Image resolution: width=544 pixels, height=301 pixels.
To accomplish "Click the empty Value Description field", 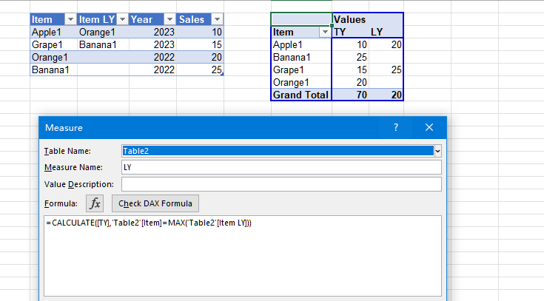I will [281, 184].
